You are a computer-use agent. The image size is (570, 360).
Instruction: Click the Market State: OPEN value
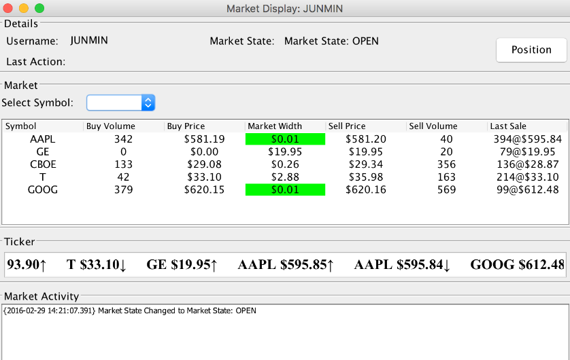(x=331, y=41)
